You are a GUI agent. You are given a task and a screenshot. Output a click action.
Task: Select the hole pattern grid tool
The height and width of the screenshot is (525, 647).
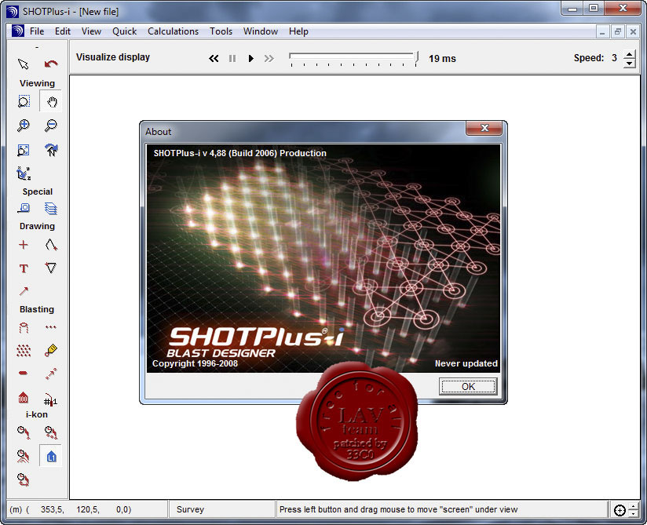pos(24,350)
